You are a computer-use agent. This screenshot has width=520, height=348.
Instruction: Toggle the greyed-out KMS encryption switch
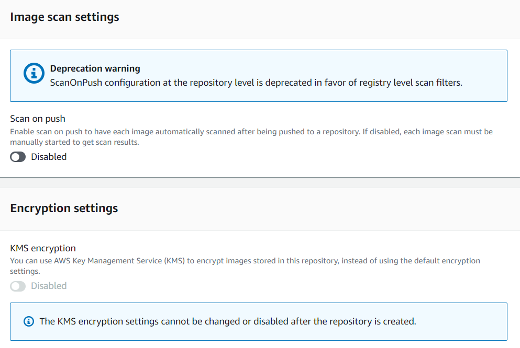pos(18,286)
